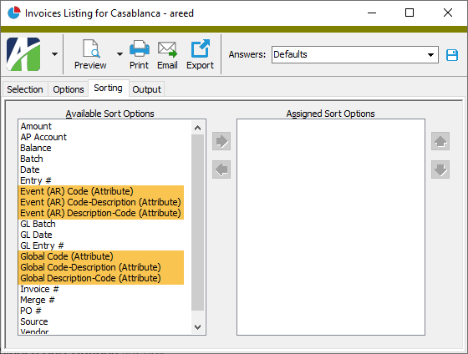The height and width of the screenshot is (354, 468).
Task: Expand the application logo dropdown arrow
Action: pyautogui.click(x=54, y=54)
